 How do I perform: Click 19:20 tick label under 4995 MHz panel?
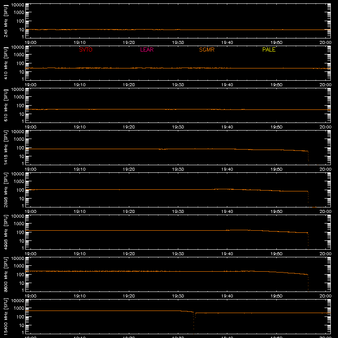129,254
